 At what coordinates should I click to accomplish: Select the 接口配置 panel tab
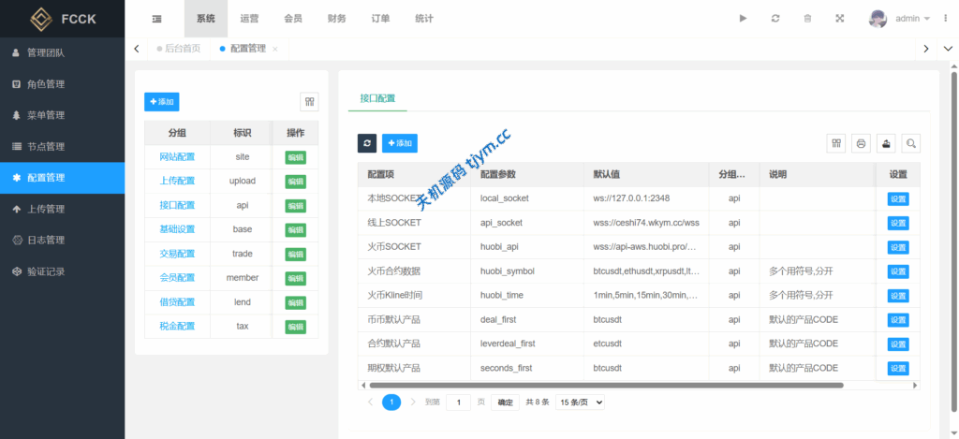[377, 98]
